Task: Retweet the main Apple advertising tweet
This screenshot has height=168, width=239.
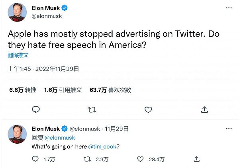Action: tap(92, 109)
